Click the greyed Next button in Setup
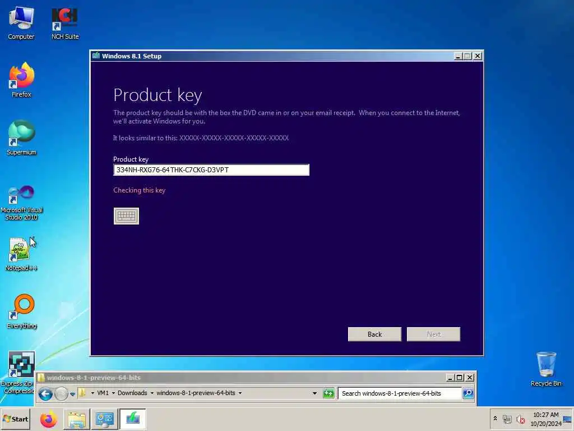The image size is (574, 431). pos(433,334)
